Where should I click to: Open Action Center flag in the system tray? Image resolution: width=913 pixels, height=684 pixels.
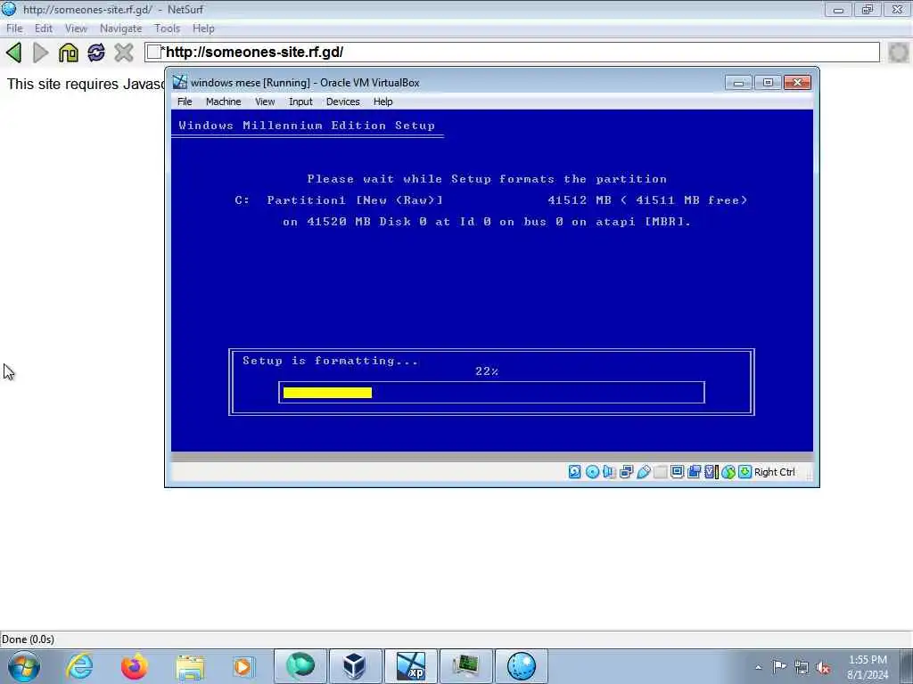tap(779, 666)
